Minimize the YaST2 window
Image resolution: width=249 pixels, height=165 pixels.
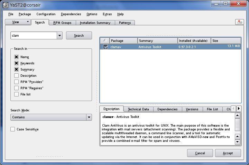click(216, 4)
